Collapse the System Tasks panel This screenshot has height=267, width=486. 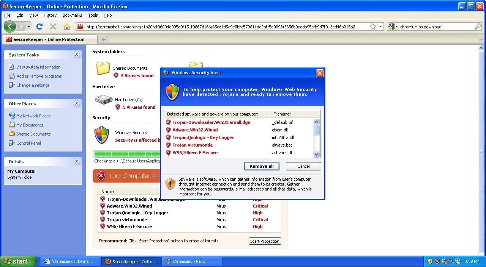click(x=77, y=55)
